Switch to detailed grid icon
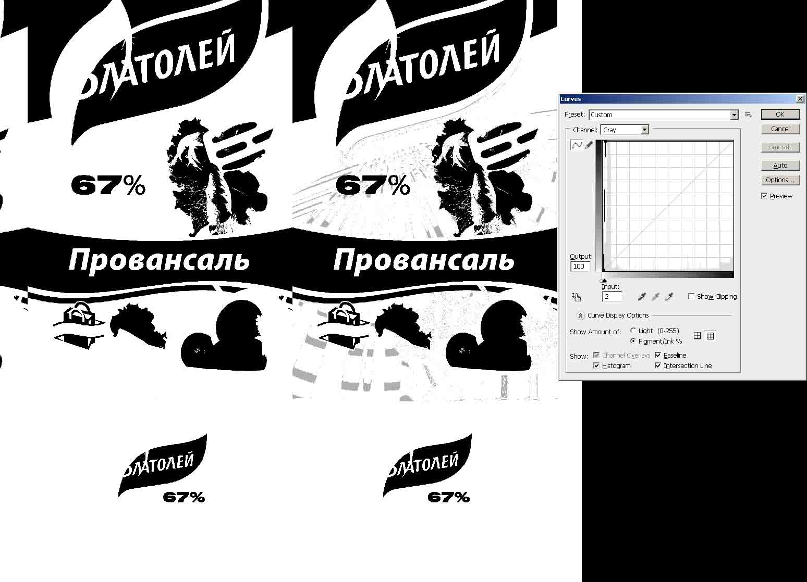The image size is (807, 582). pos(710,336)
